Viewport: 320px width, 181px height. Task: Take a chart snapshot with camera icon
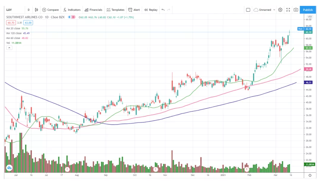(296, 9)
